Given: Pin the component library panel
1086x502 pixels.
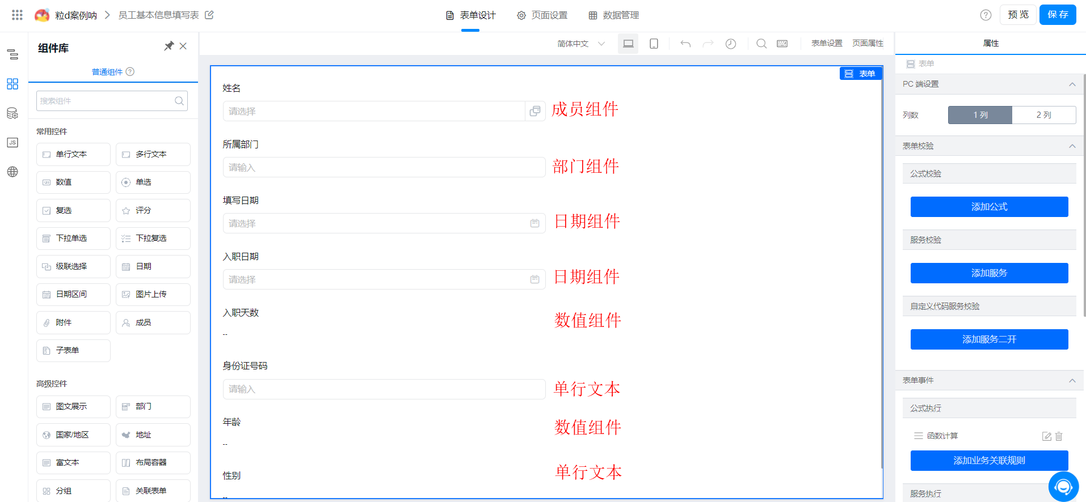Looking at the screenshot, I should 169,46.
